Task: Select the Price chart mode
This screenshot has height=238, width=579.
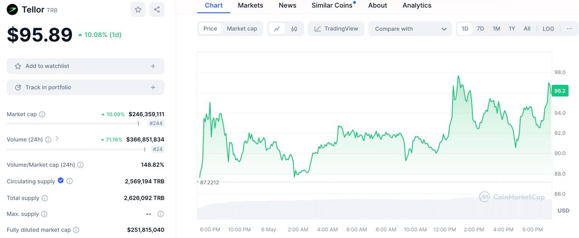Action: (210, 28)
